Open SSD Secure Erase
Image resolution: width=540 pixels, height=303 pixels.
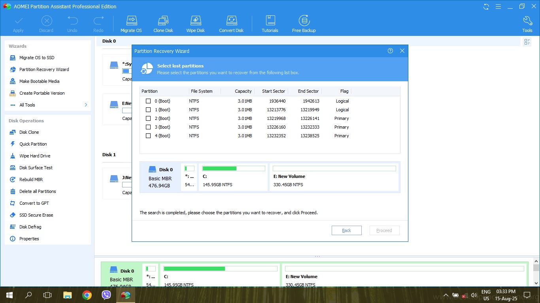click(x=36, y=215)
